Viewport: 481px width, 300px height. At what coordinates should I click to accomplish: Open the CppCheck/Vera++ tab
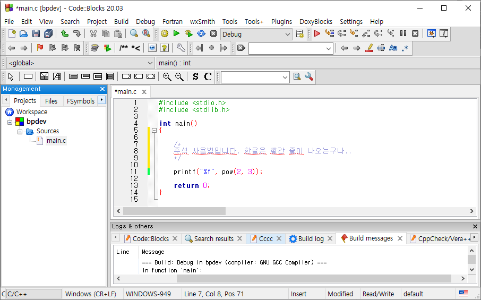pyautogui.click(x=440, y=238)
